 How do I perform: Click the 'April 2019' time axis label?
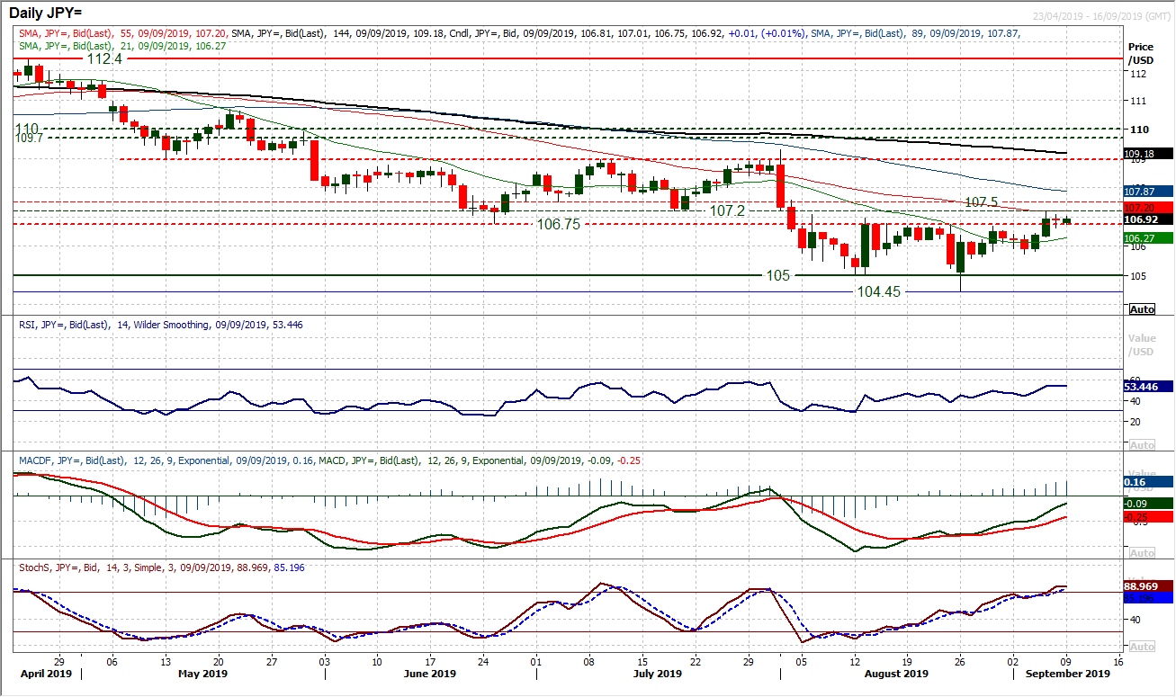(47, 673)
